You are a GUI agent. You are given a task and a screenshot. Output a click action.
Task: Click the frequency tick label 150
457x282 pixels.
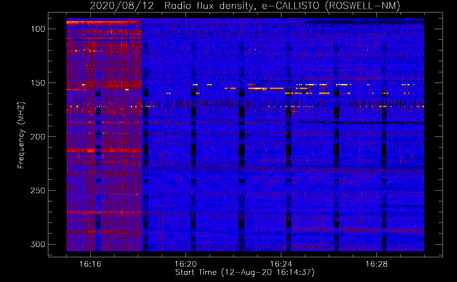tap(38, 83)
